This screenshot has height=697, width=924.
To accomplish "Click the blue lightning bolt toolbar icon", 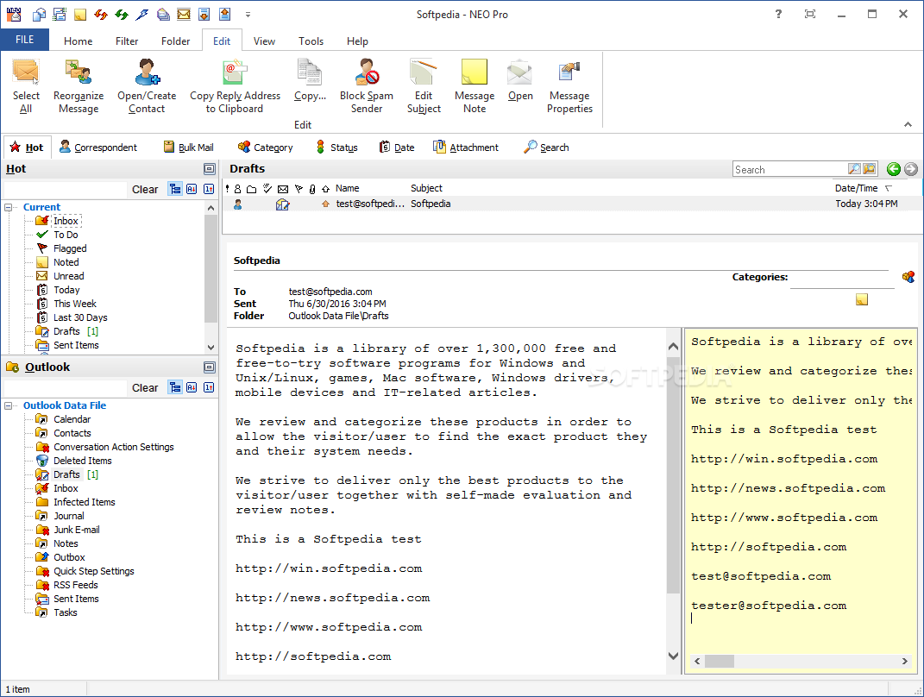I will (x=142, y=14).
